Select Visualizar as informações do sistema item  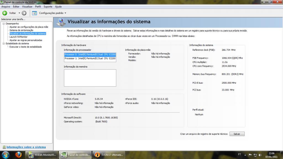(28, 33)
